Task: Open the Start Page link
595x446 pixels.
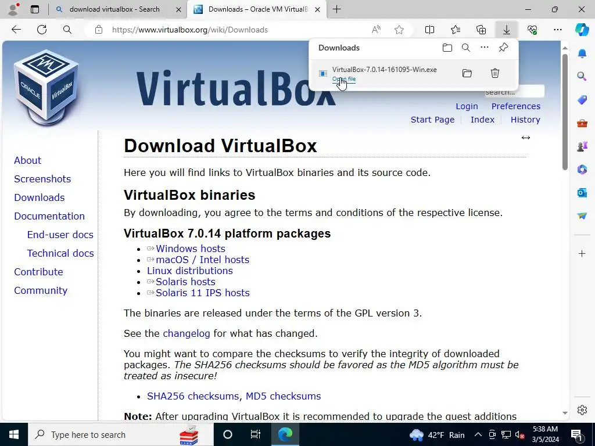Action: click(x=432, y=120)
